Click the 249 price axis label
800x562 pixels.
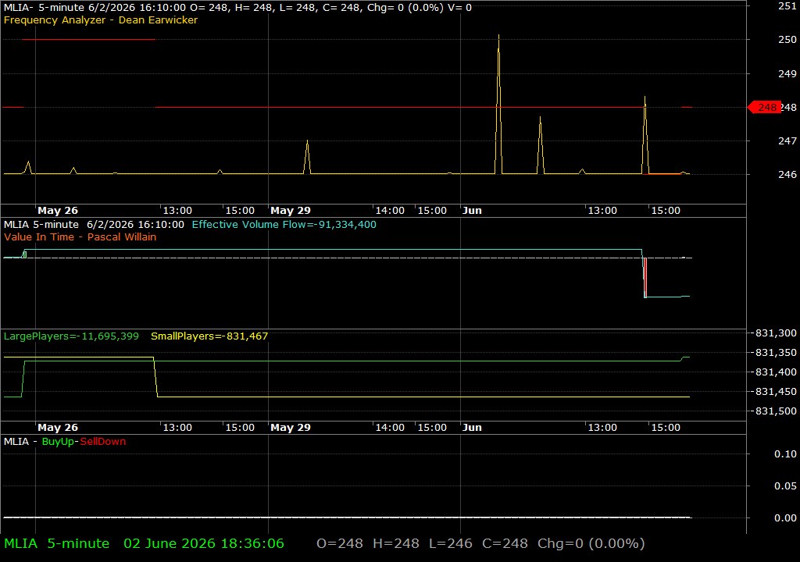787,73
